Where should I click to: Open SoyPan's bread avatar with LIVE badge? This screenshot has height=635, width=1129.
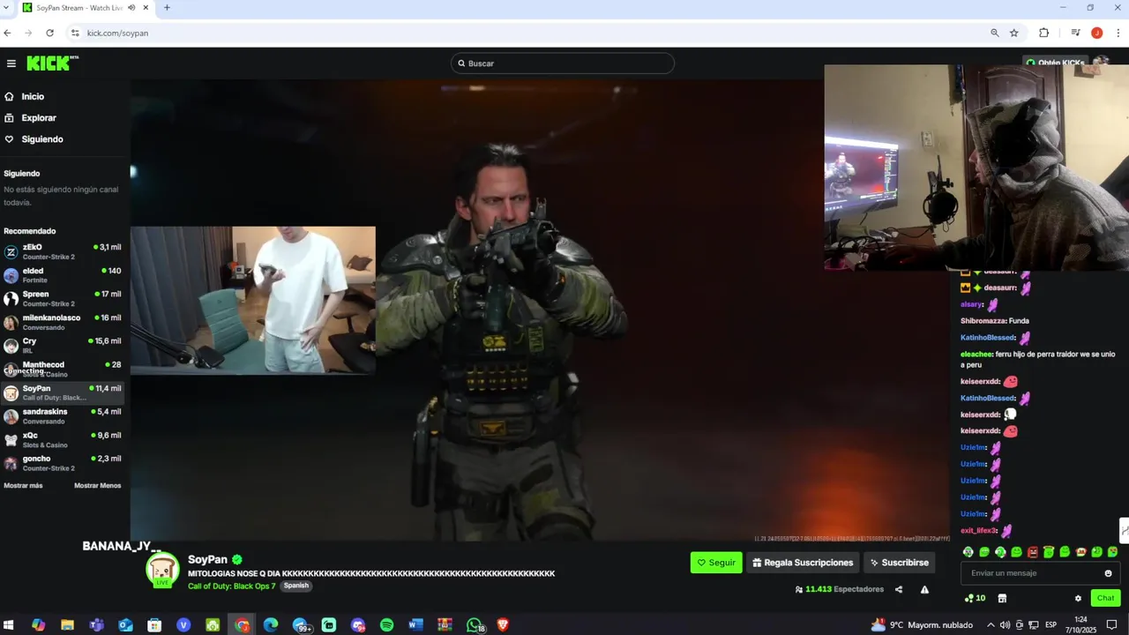(162, 570)
